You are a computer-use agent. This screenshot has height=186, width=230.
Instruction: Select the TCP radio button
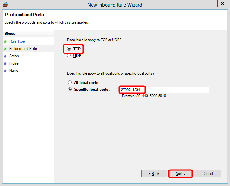click(69, 49)
